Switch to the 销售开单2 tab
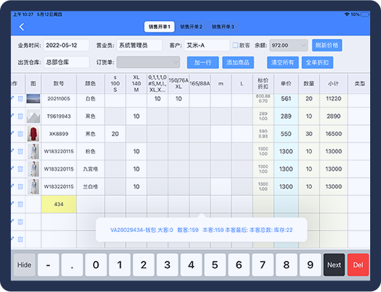Image resolution: width=381 pixels, height=292 pixels. pyautogui.click(x=191, y=27)
